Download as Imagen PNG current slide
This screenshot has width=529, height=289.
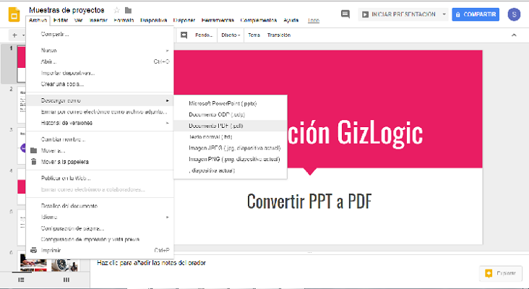[231, 159]
